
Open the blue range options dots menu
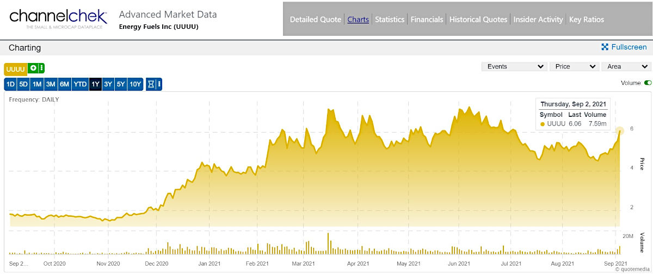point(159,84)
